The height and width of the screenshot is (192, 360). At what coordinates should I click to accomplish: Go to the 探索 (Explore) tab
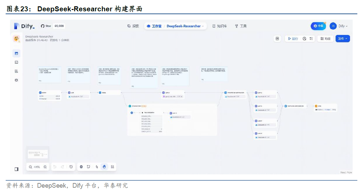(133, 26)
